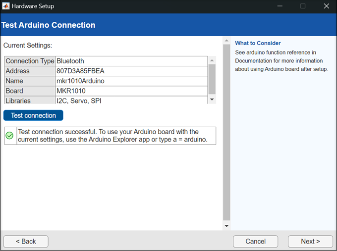
Task: Select the address value 807D3A85FBEA
Action: (131, 71)
